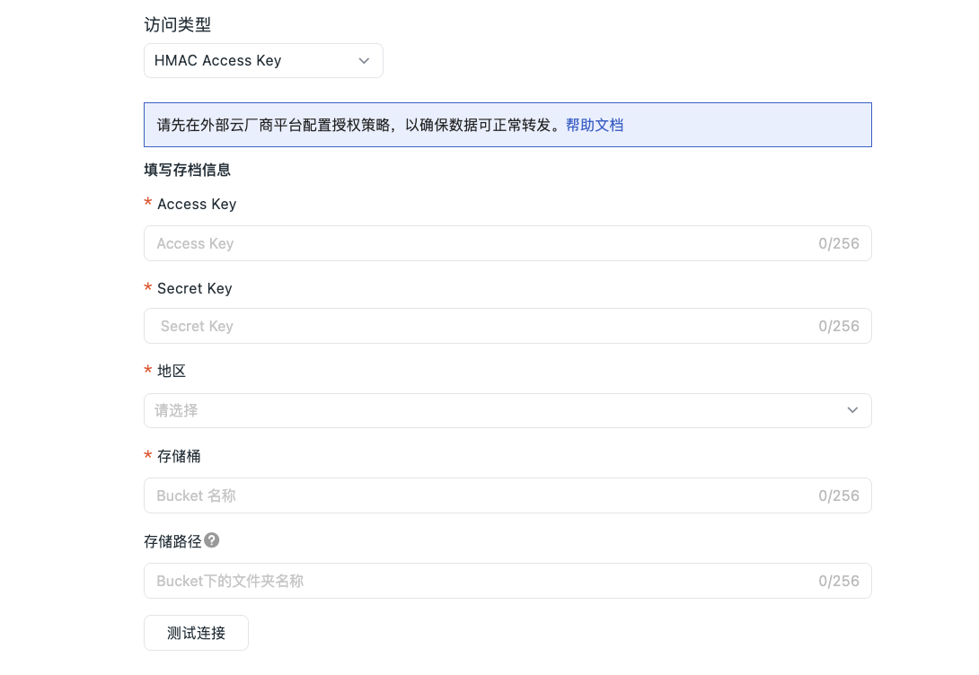
Task: Open the 帮助文档 help link
Action: point(595,125)
